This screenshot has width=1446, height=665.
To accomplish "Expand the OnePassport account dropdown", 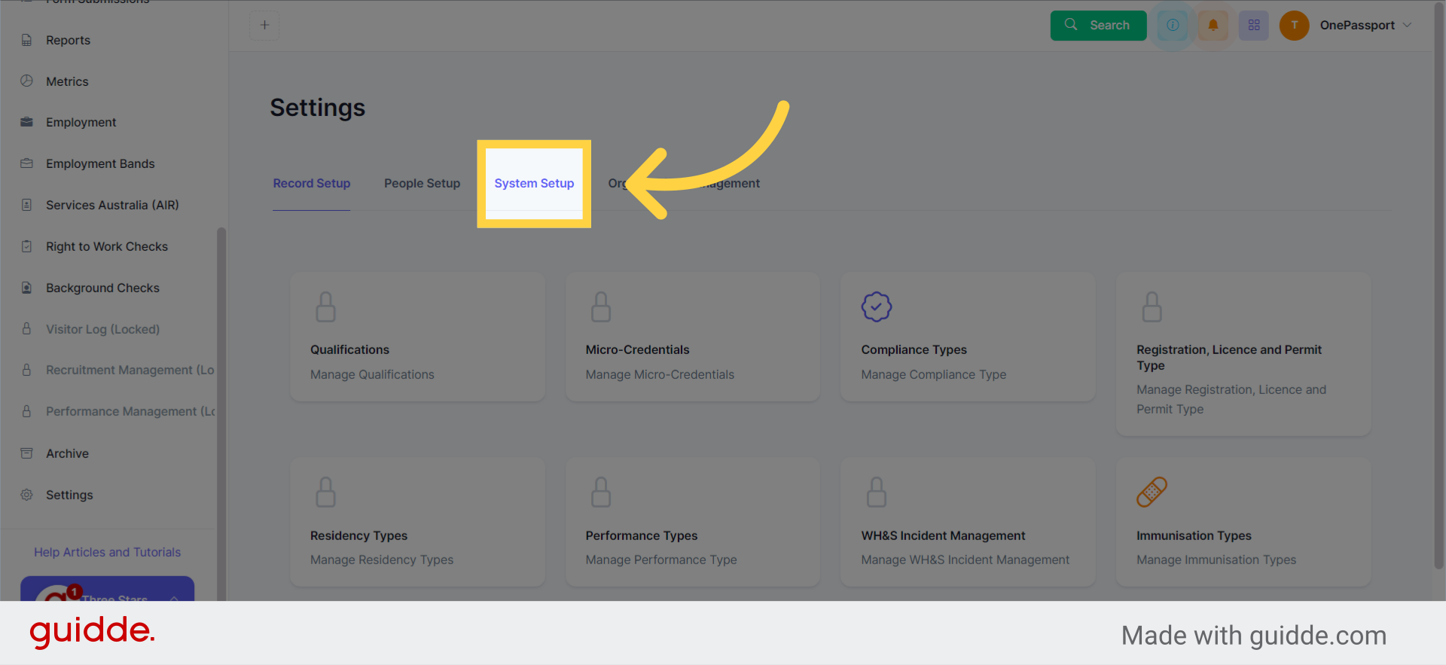I will pyautogui.click(x=1365, y=25).
